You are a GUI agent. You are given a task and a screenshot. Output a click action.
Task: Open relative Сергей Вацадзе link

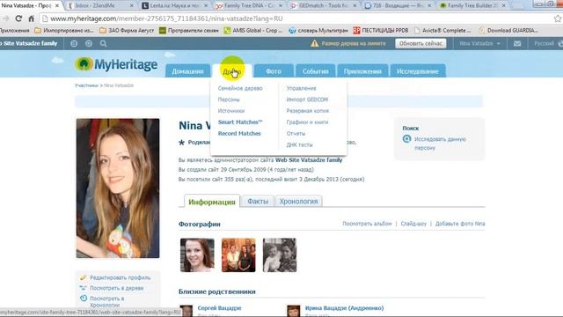pos(219,308)
